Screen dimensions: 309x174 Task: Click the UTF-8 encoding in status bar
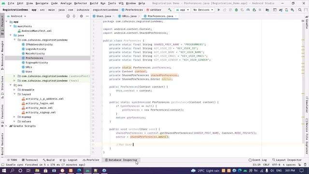click(276, 165)
